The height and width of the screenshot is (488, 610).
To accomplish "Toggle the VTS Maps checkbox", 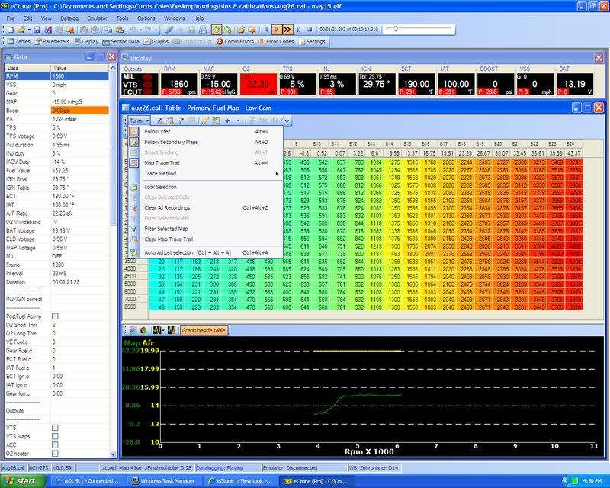I will (55, 436).
